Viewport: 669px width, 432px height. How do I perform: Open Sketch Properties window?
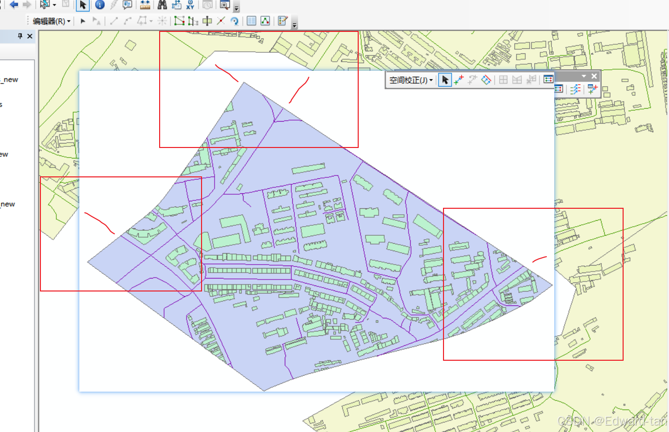click(265, 21)
